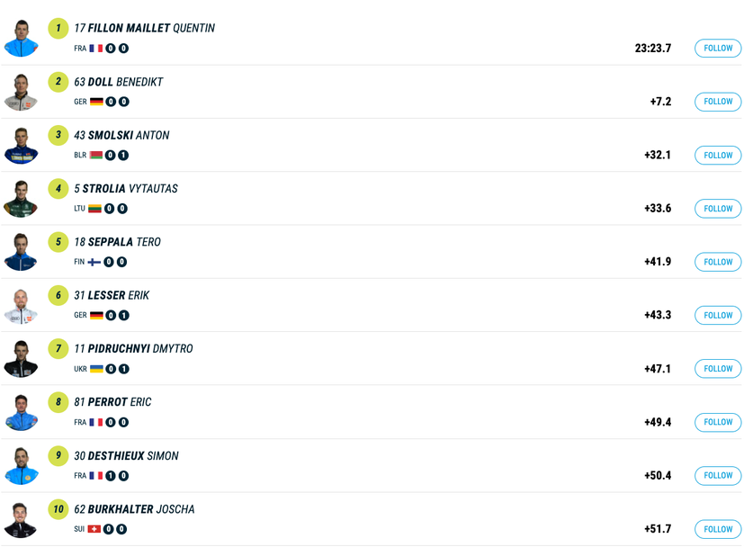Follow Benedikt Doll
The image size is (744, 547).
(x=718, y=102)
